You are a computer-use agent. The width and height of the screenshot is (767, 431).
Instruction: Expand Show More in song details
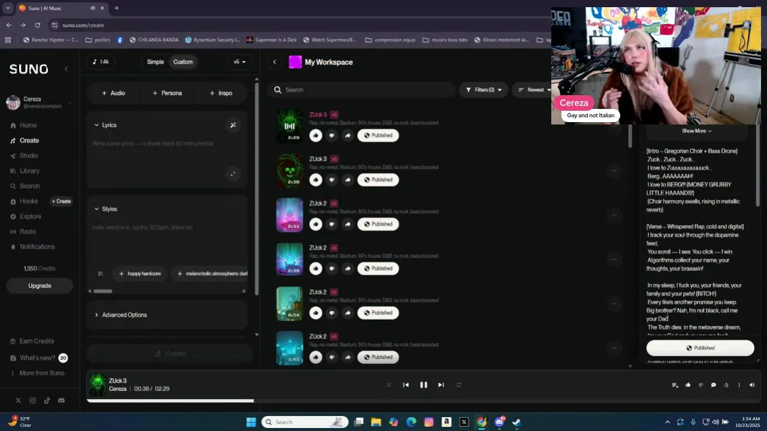tap(697, 131)
